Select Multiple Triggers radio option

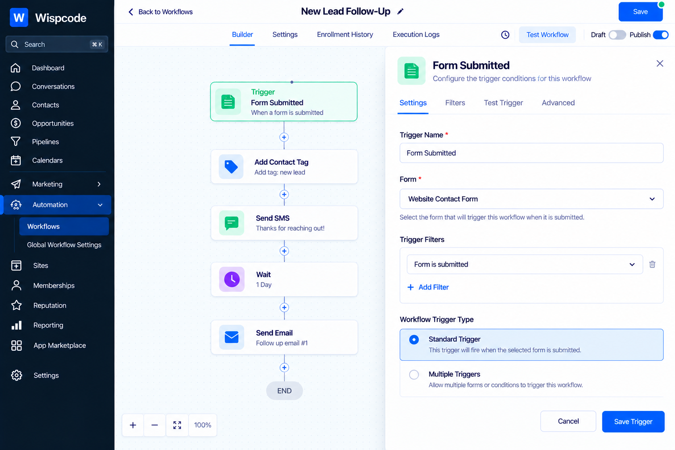(414, 374)
